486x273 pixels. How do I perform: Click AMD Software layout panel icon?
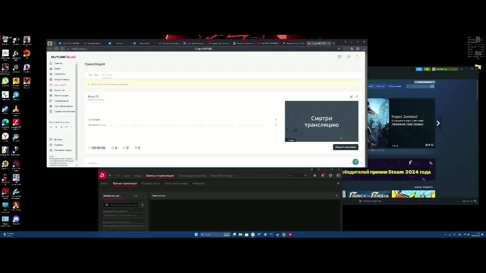click(x=338, y=175)
